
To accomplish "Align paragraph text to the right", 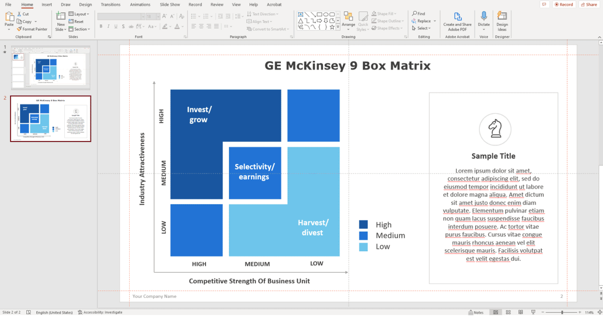I will [208, 27].
